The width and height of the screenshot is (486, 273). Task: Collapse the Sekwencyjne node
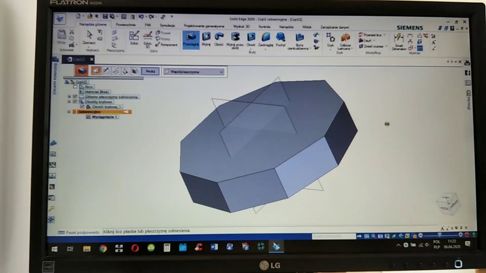[x=69, y=112]
